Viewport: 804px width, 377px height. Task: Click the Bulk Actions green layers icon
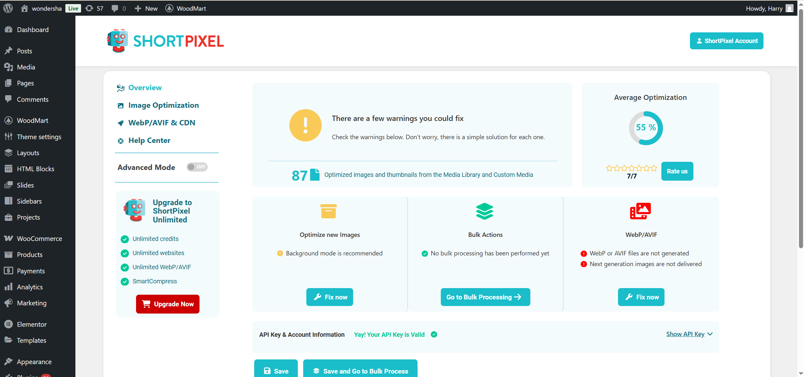484,211
